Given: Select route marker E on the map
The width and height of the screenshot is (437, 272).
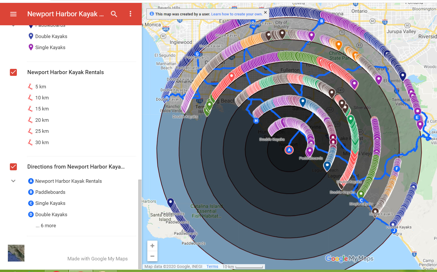Looking at the screenshot, I should 417,117.
